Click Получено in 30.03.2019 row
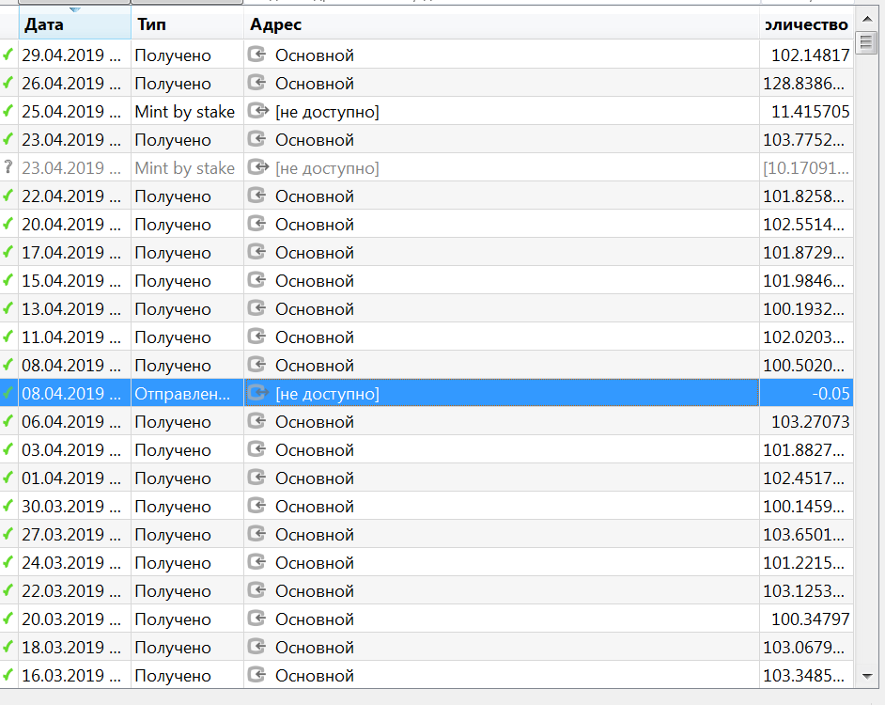This screenshot has width=885, height=705. 173,507
